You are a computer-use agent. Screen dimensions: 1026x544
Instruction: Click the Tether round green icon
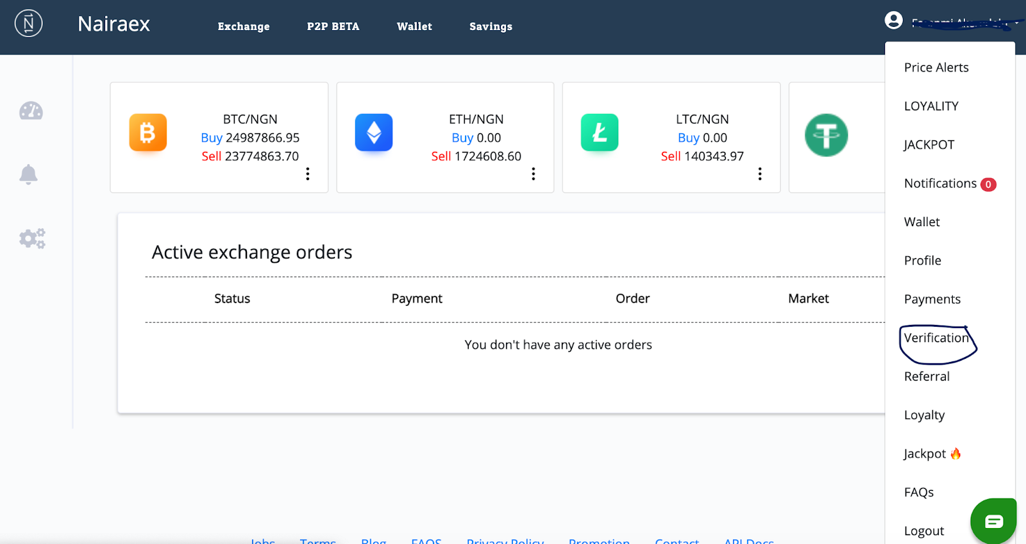(x=826, y=135)
